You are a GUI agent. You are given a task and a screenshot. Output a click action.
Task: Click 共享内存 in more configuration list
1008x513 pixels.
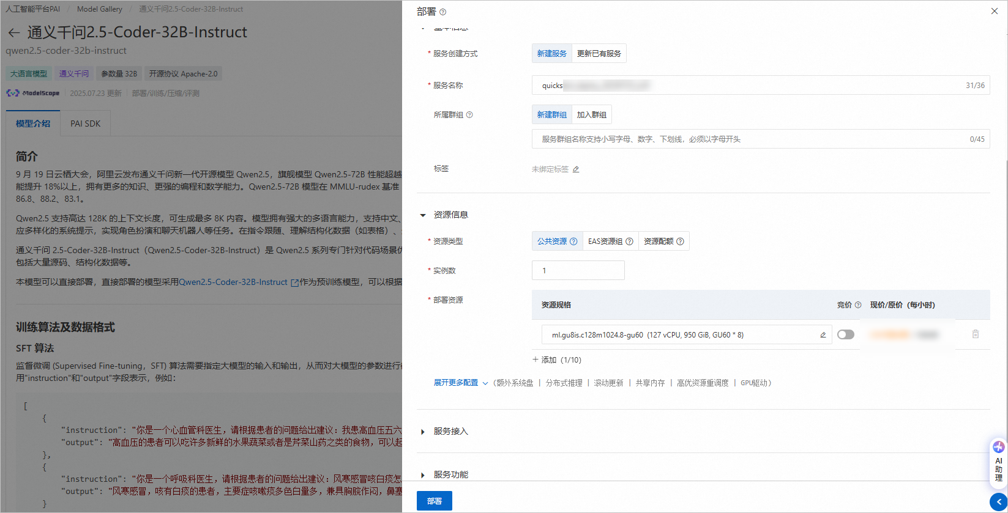[650, 383]
